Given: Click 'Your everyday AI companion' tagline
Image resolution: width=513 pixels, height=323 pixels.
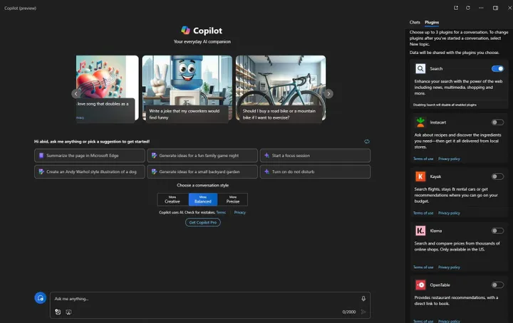Looking at the screenshot, I should click(x=202, y=41).
